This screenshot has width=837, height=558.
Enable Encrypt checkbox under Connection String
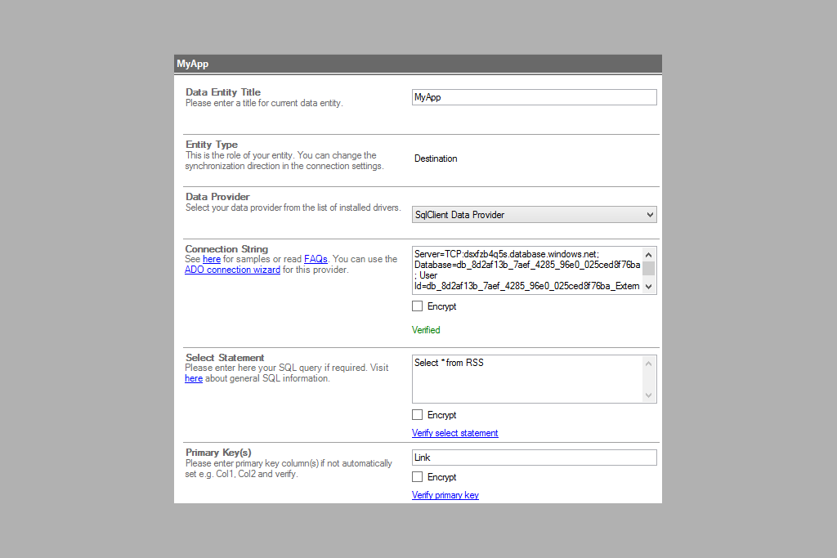[x=418, y=306]
